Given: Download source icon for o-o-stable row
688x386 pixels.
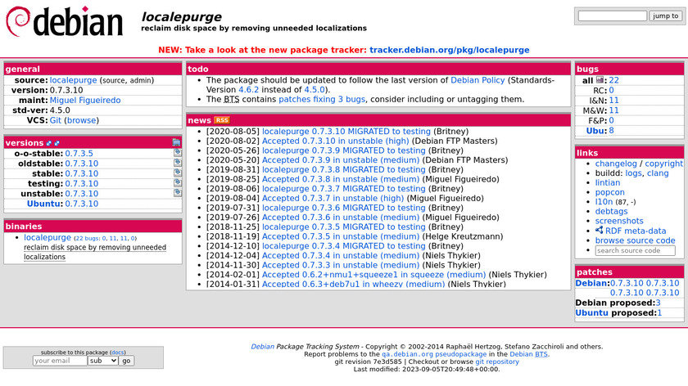Looking at the screenshot, I should point(177,153).
